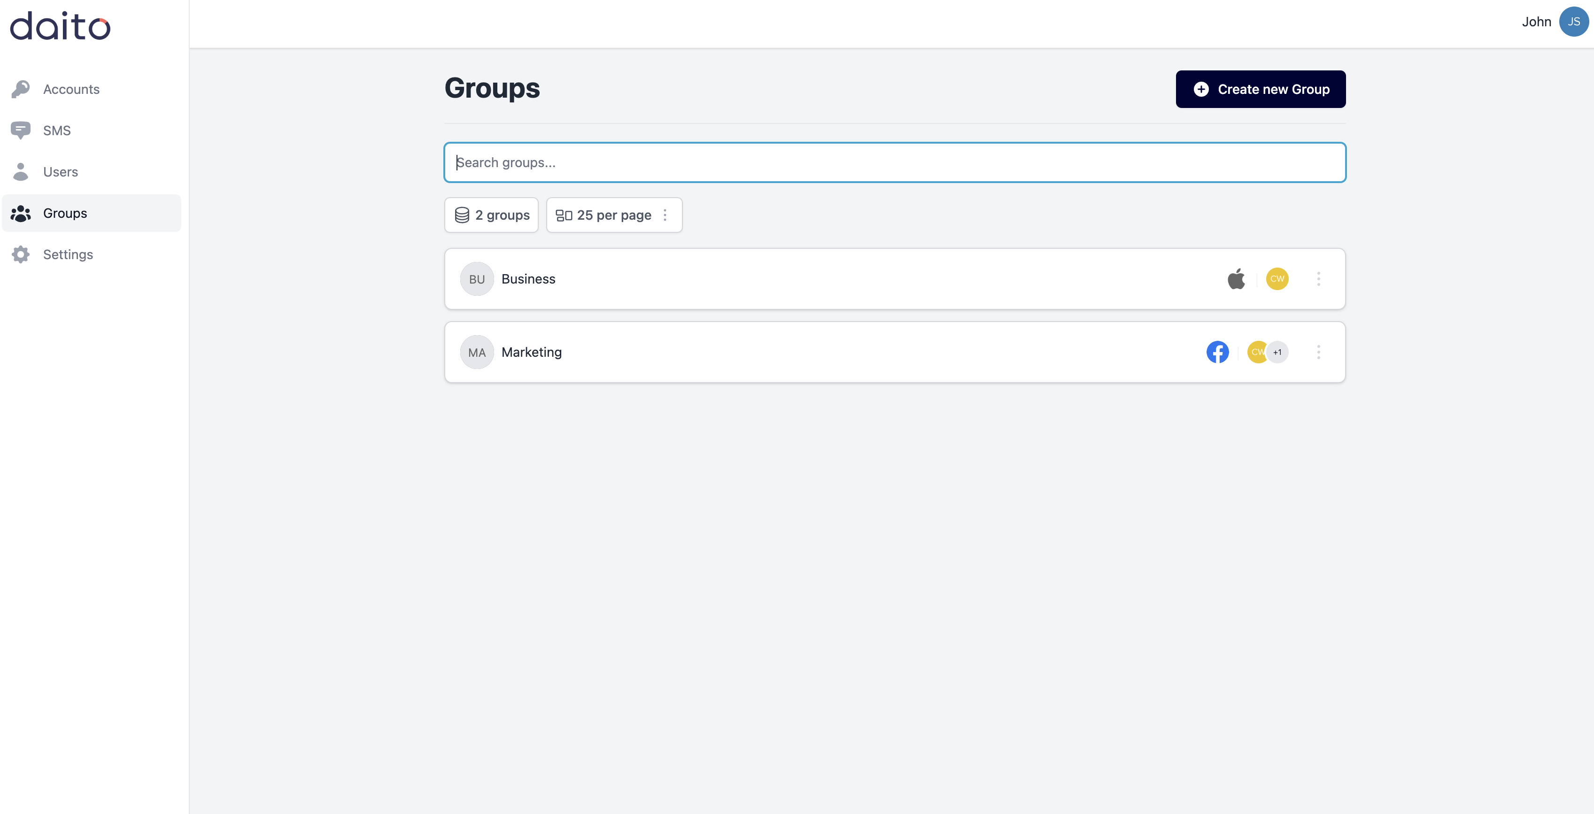The width and height of the screenshot is (1594, 814).
Task: Open Accounts in the sidebar
Action: tap(92, 89)
